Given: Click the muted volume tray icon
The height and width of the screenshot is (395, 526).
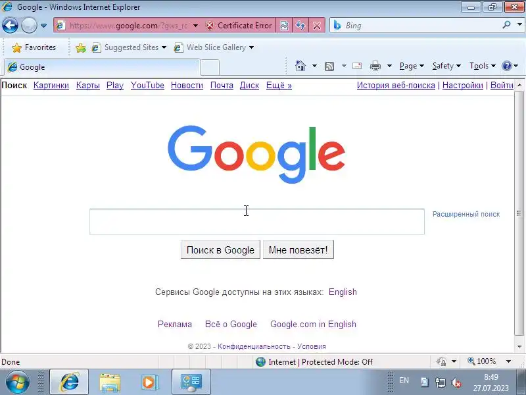Looking at the screenshot, I should pos(456,382).
